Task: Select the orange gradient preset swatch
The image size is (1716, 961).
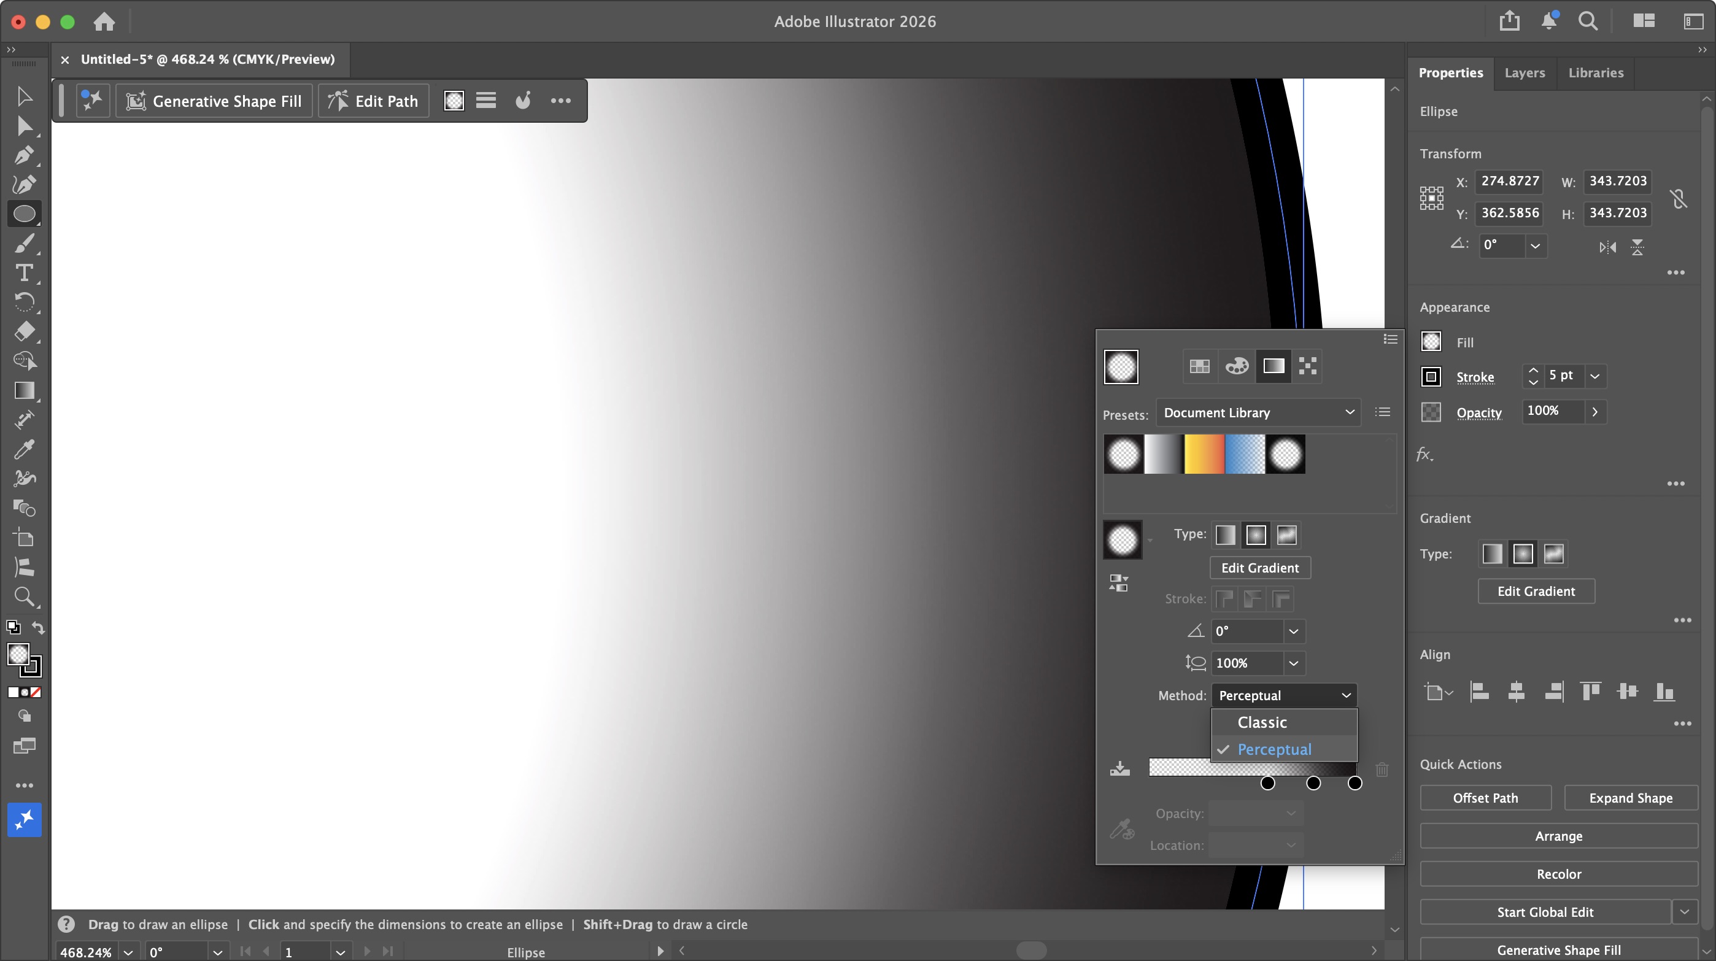Action: (x=1204, y=455)
